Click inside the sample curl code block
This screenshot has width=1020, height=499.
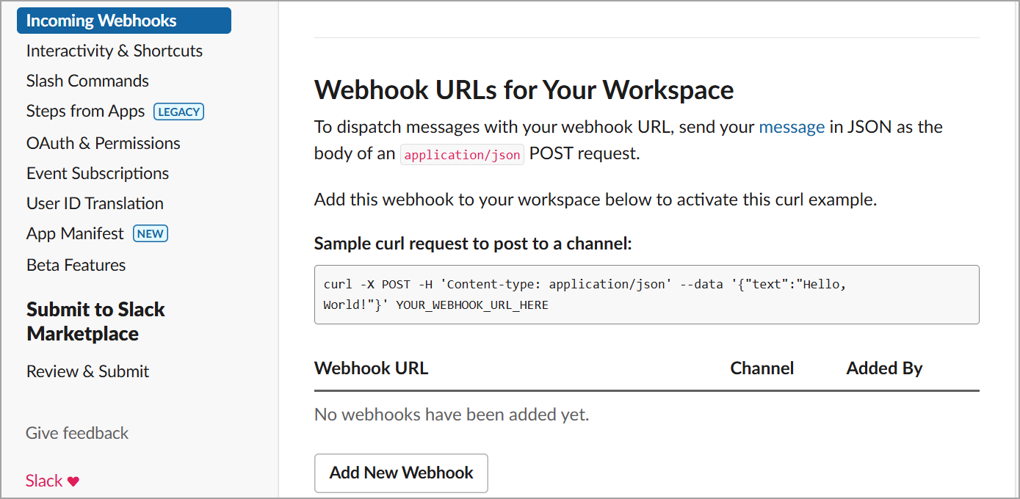click(646, 294)
